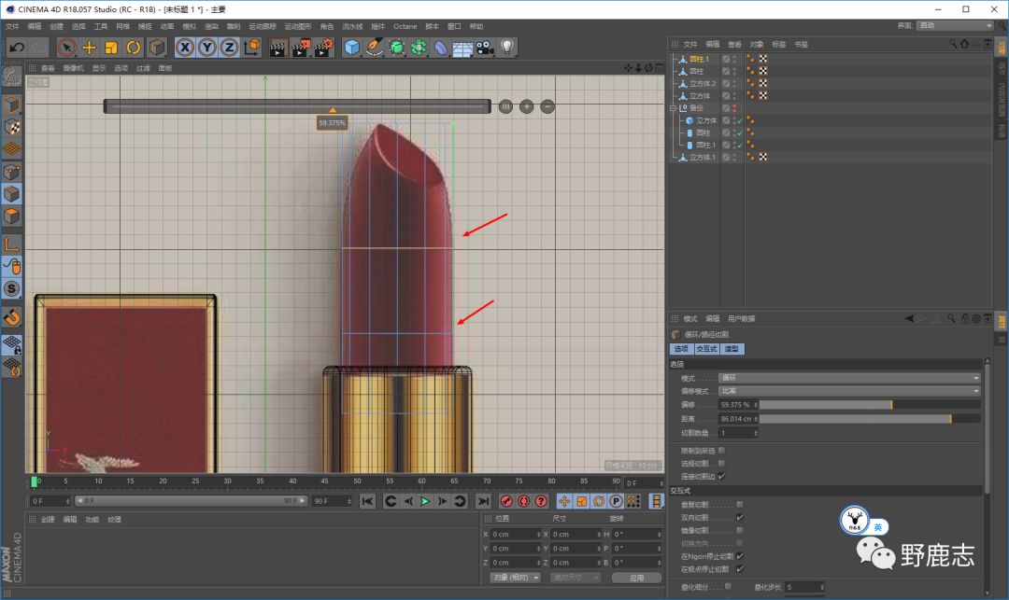Click the cube primitive icon

351,47
